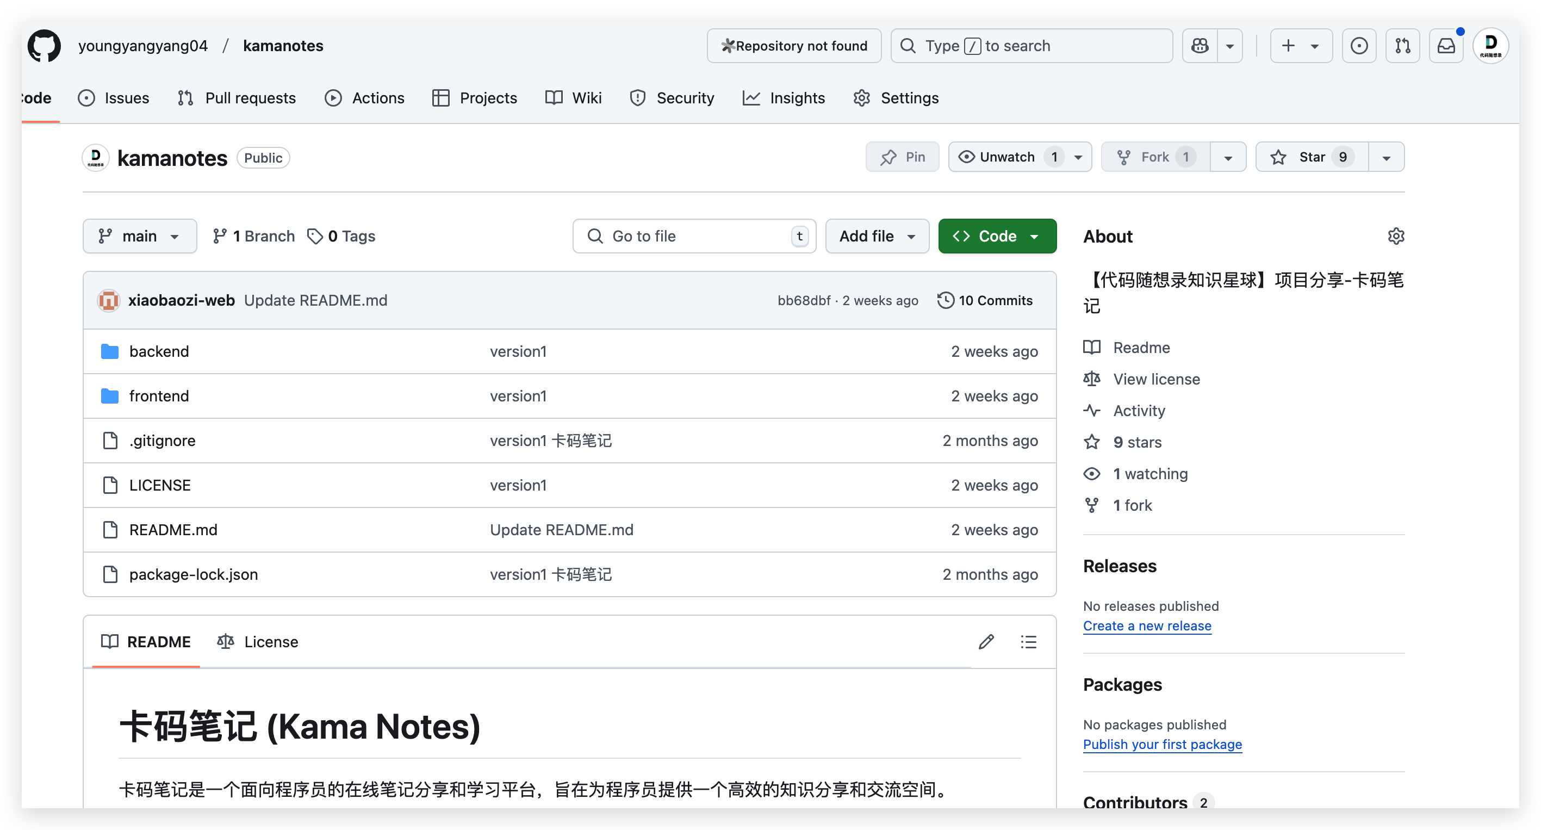1541x830 pixels.
Task: Expand the fork options arrow
Action: 1228,157
